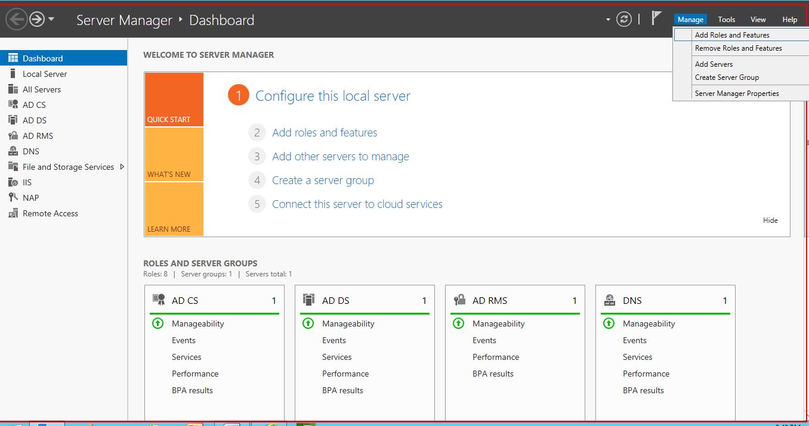This screenshot has width=809, height=426.
Task: Click the IIS icon in sidebar
Action: 13,182
